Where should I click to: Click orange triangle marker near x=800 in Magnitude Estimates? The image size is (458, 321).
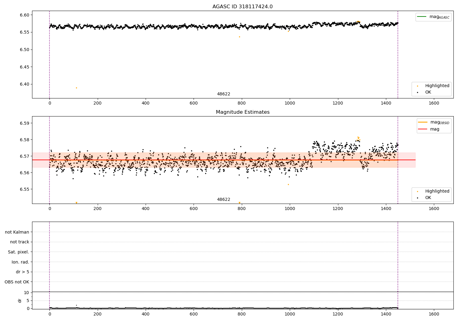click(239, 203)
